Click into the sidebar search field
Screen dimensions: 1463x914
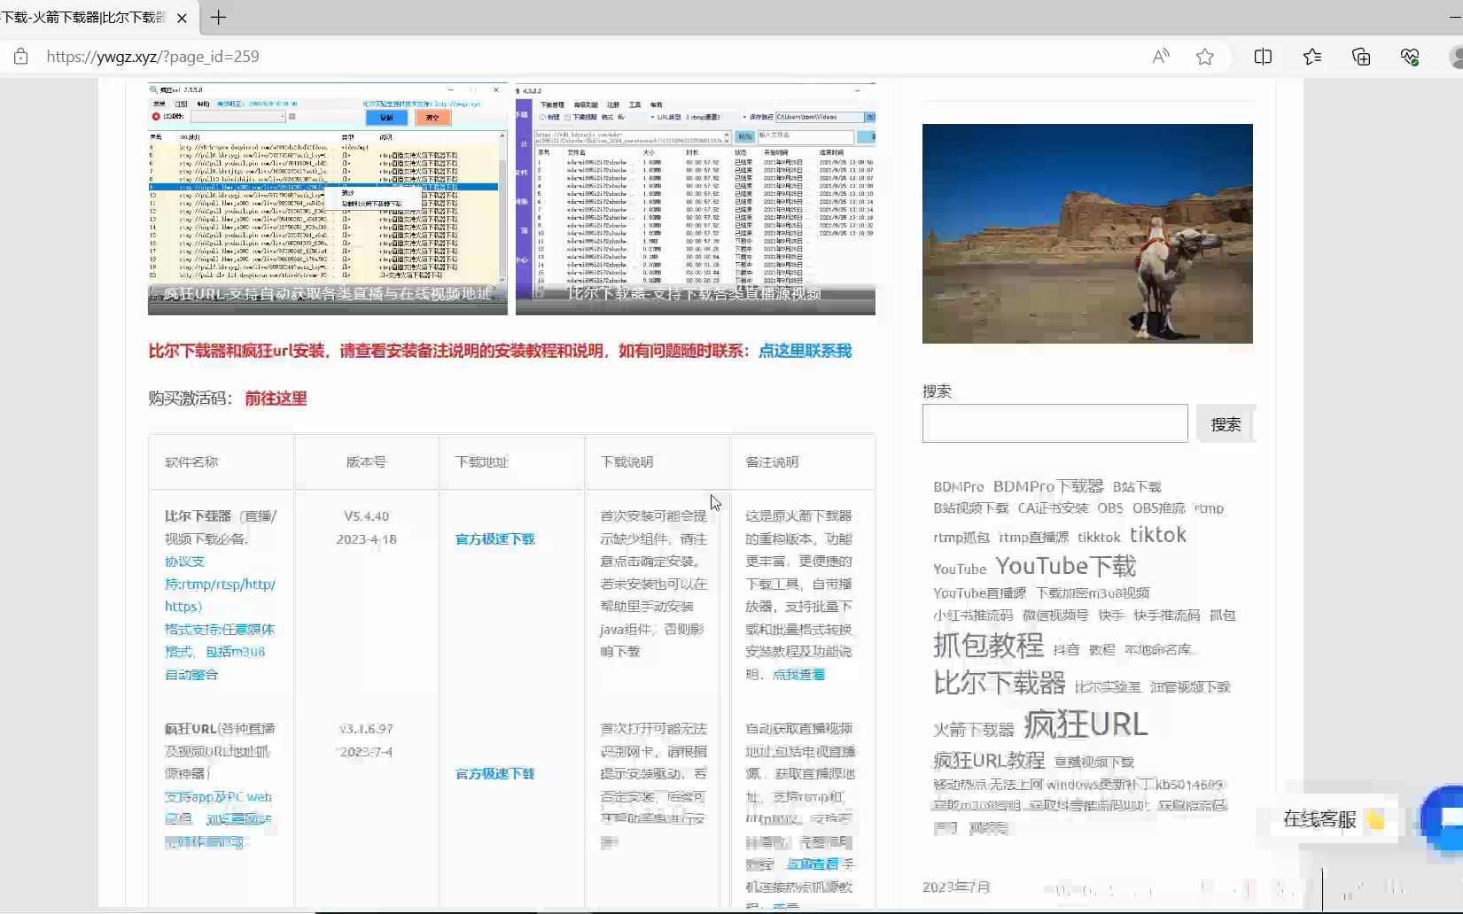(1054, 423)
